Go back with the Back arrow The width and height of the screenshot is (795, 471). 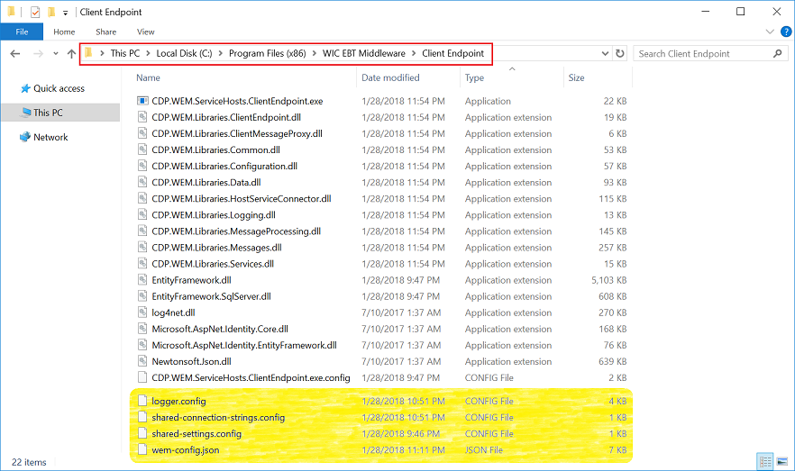click(x=15, y=54)
